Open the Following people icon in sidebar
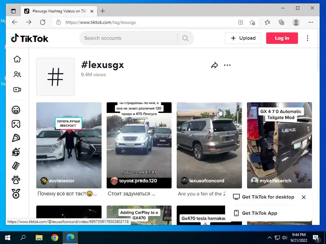The image size is (326, 244). pos(17,74)
